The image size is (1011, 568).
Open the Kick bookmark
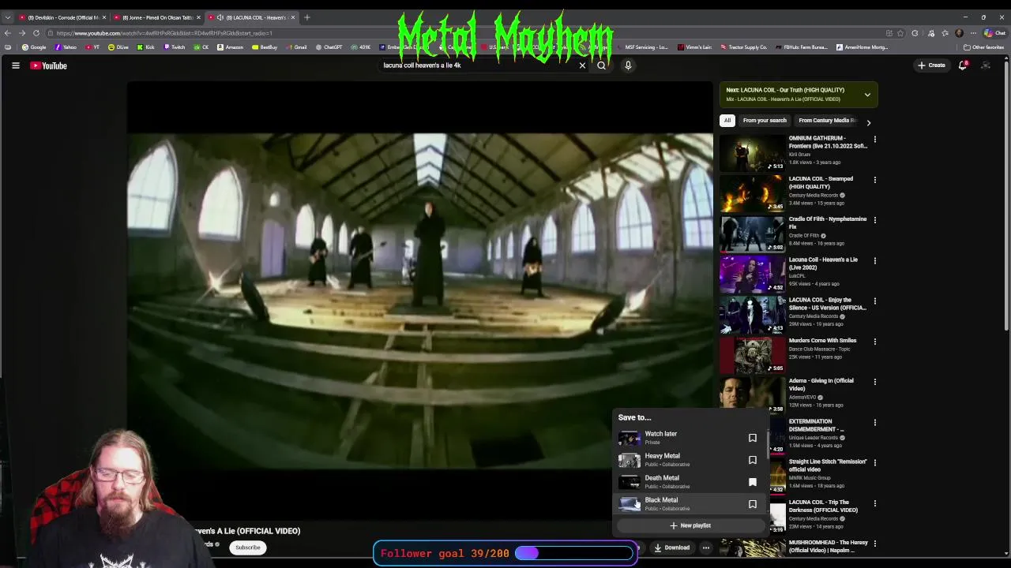146,47
